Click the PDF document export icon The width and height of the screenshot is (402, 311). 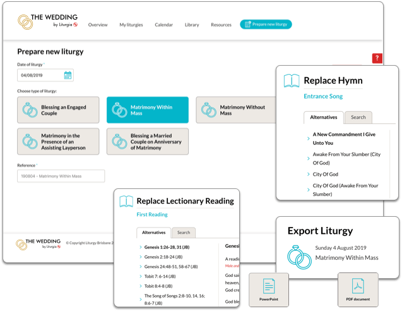[357, 285]
